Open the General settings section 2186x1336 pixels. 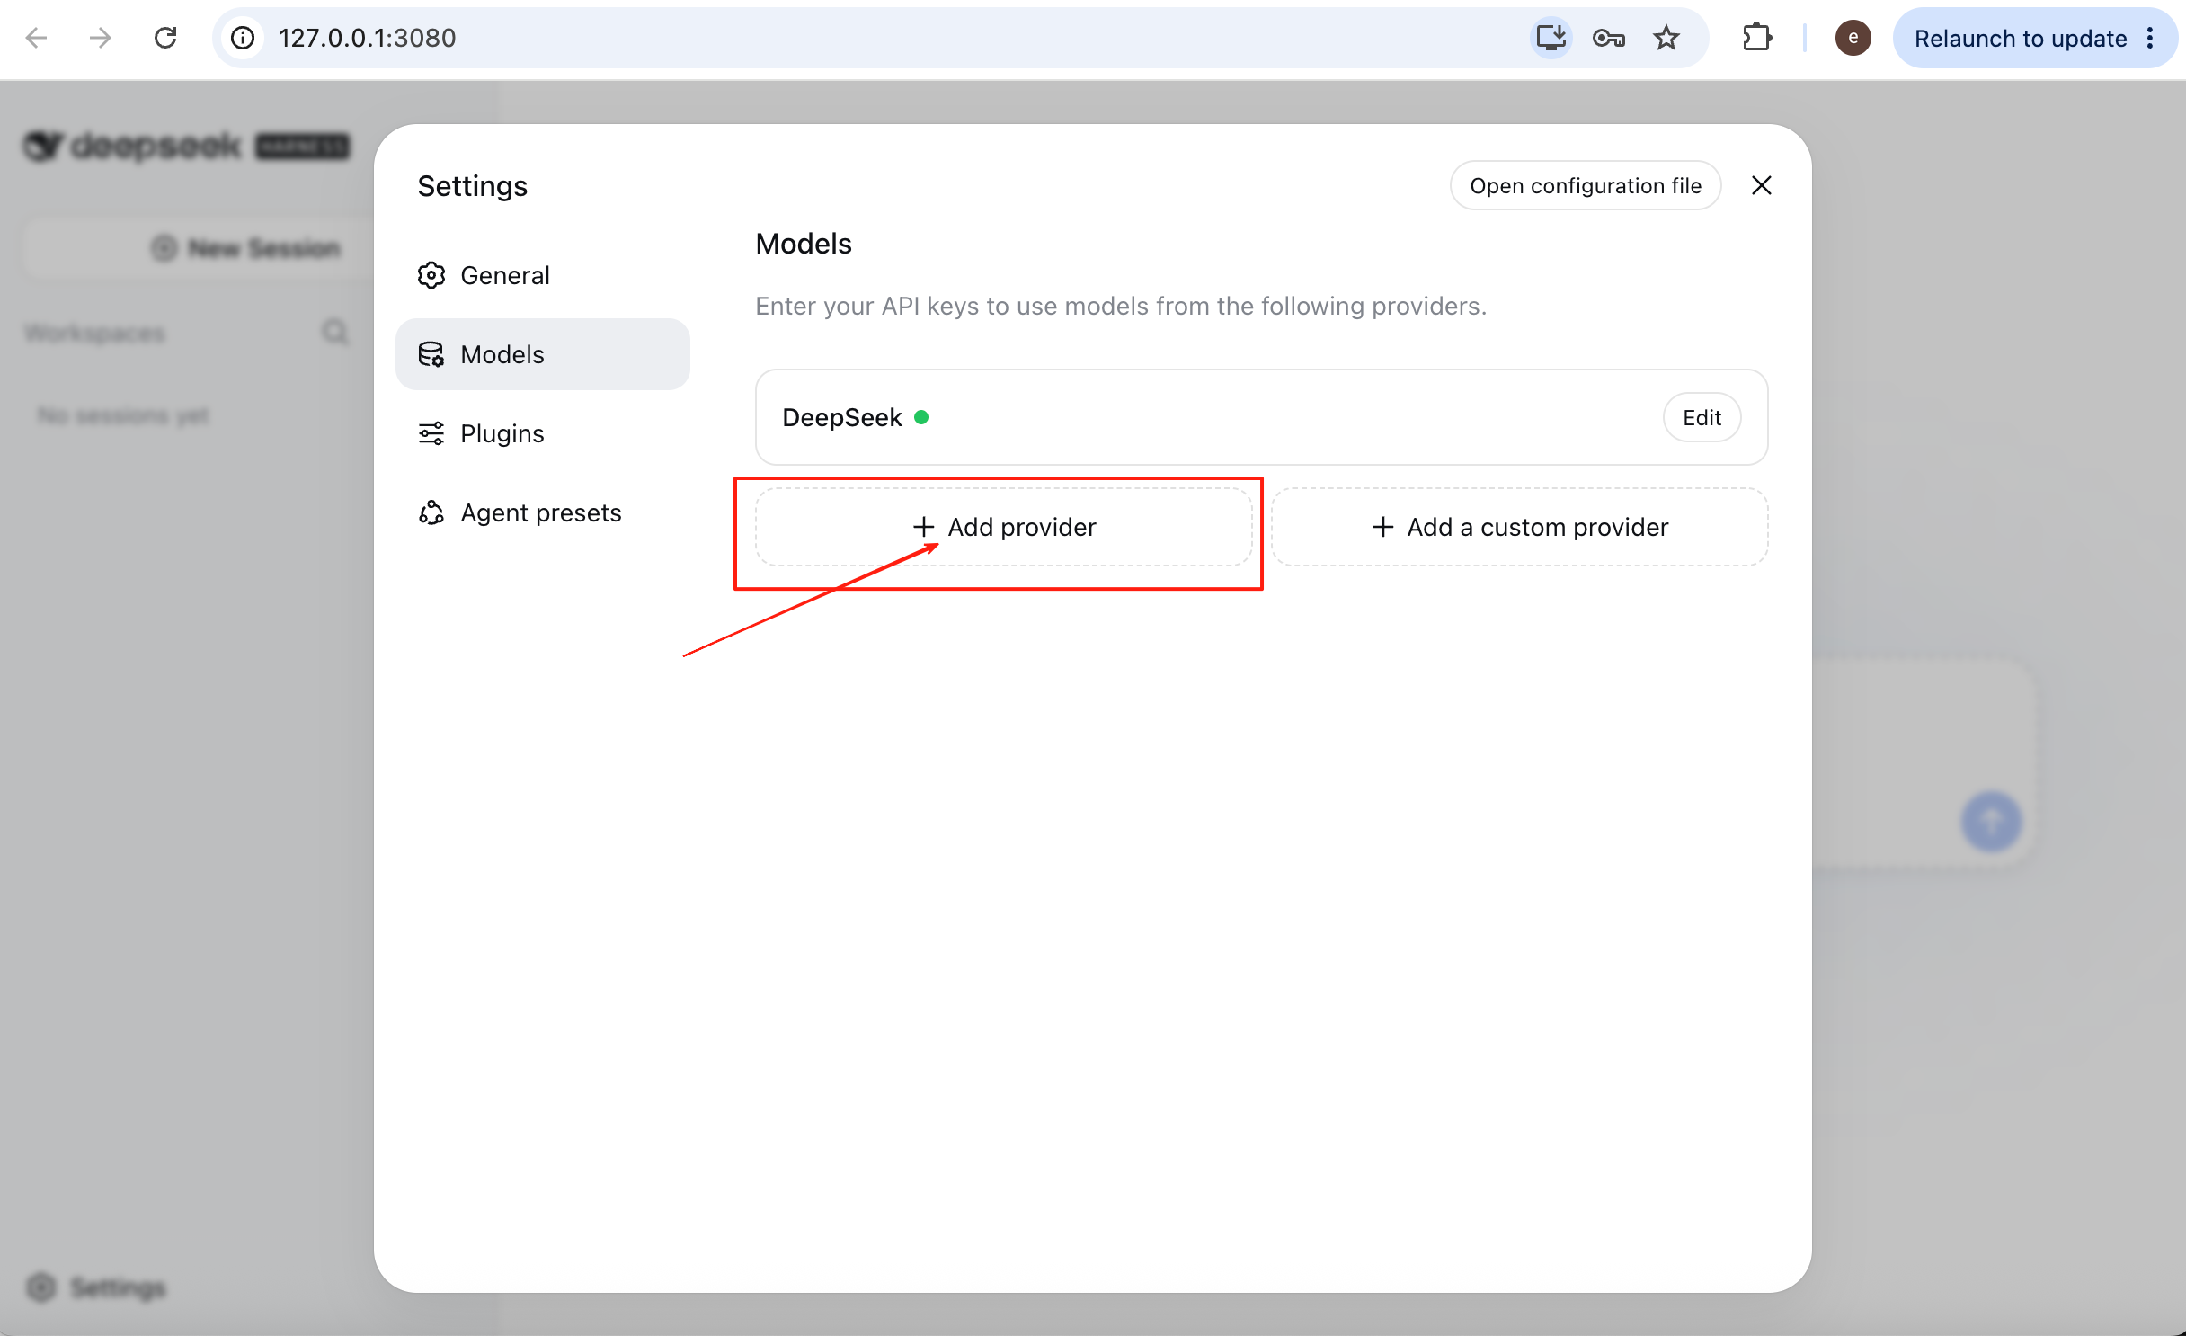pyautogui.click(x=543, y=275)
